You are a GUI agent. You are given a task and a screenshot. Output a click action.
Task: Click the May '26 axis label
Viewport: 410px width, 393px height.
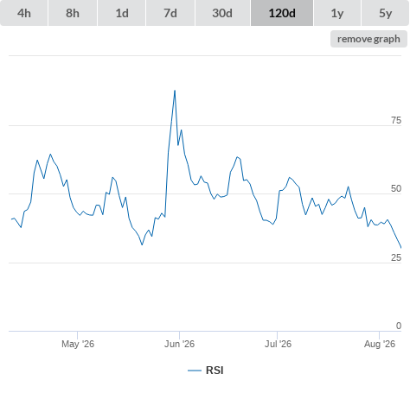(x=78, y=344)
